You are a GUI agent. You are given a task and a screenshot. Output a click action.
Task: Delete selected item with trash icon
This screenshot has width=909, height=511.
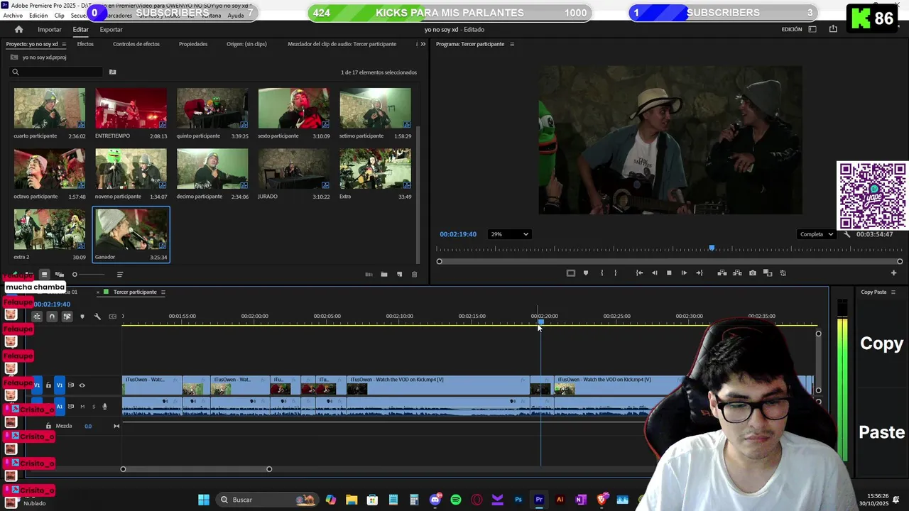click(x=415, y=275)
